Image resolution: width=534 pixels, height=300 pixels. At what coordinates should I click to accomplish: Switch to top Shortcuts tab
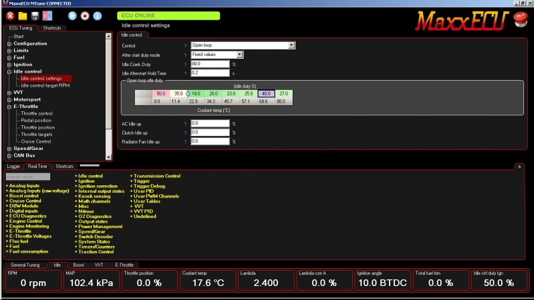[x=51, y=28]
